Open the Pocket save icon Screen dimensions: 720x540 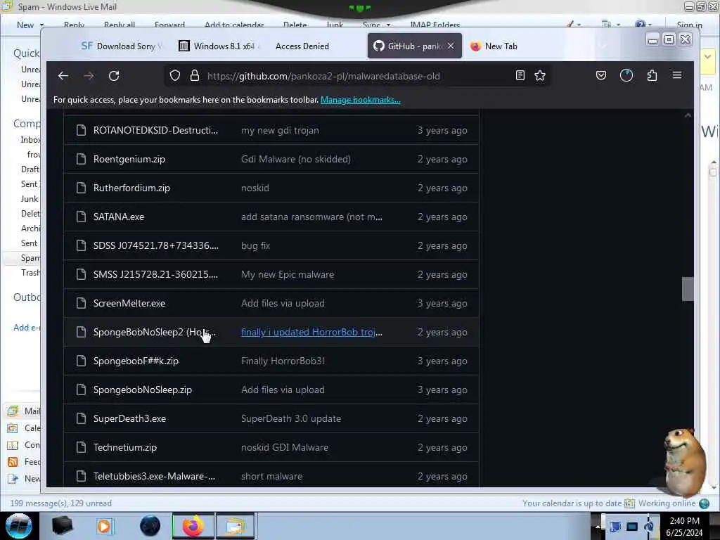[600, 75]
